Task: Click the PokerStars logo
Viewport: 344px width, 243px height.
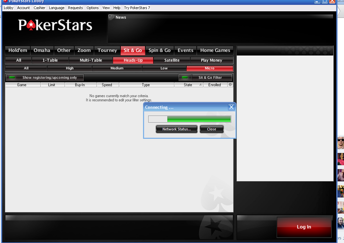Action: pos(55,25)
